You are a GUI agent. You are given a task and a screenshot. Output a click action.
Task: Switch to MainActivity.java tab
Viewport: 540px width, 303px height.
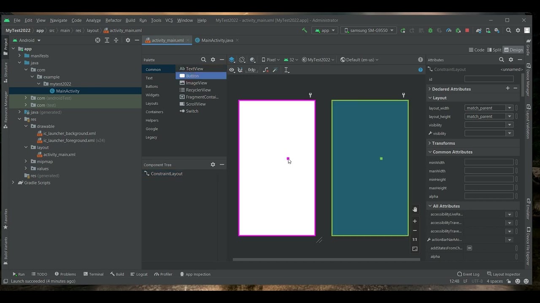(217, 40)
